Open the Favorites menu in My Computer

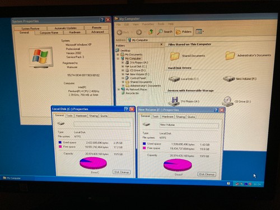click(x=148, y=24)
